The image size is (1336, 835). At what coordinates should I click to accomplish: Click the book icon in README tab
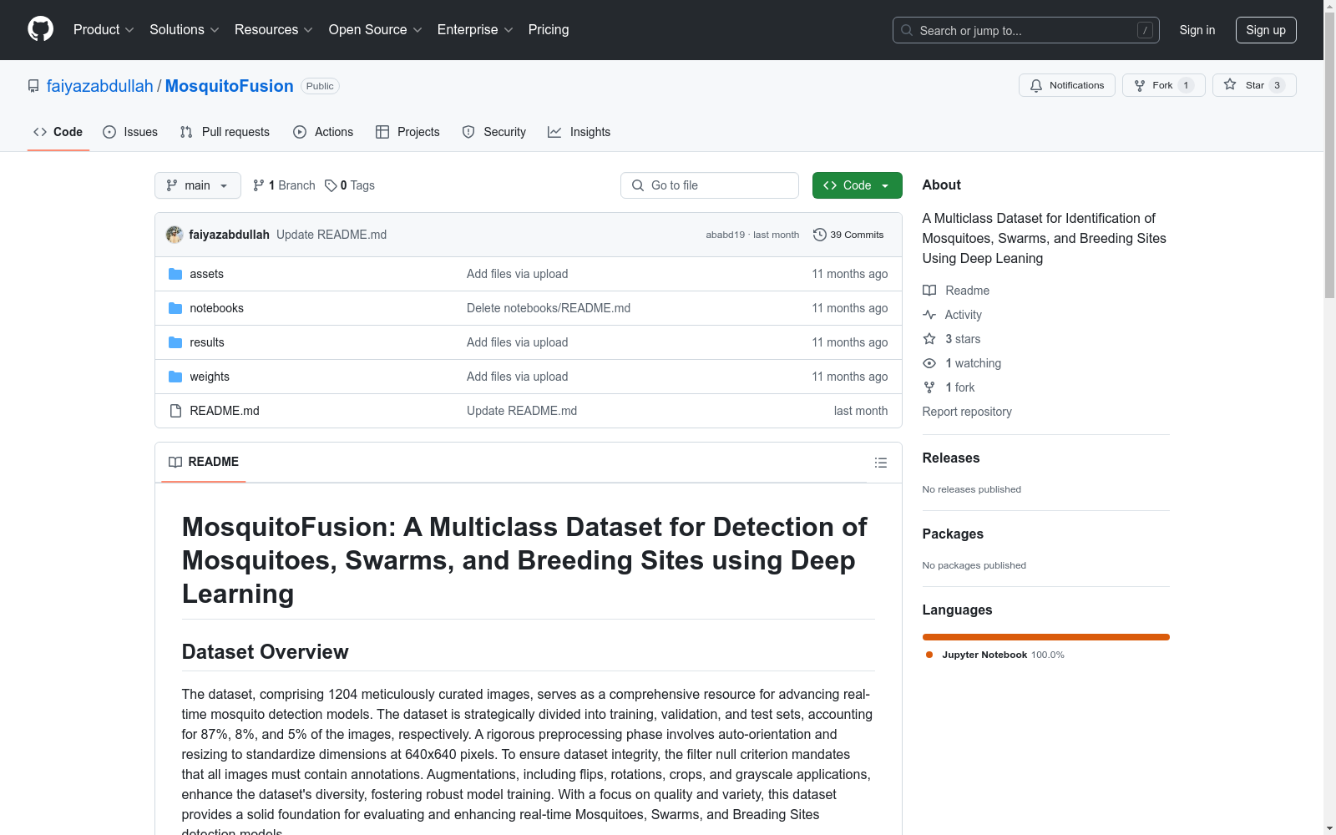(175, 462)
